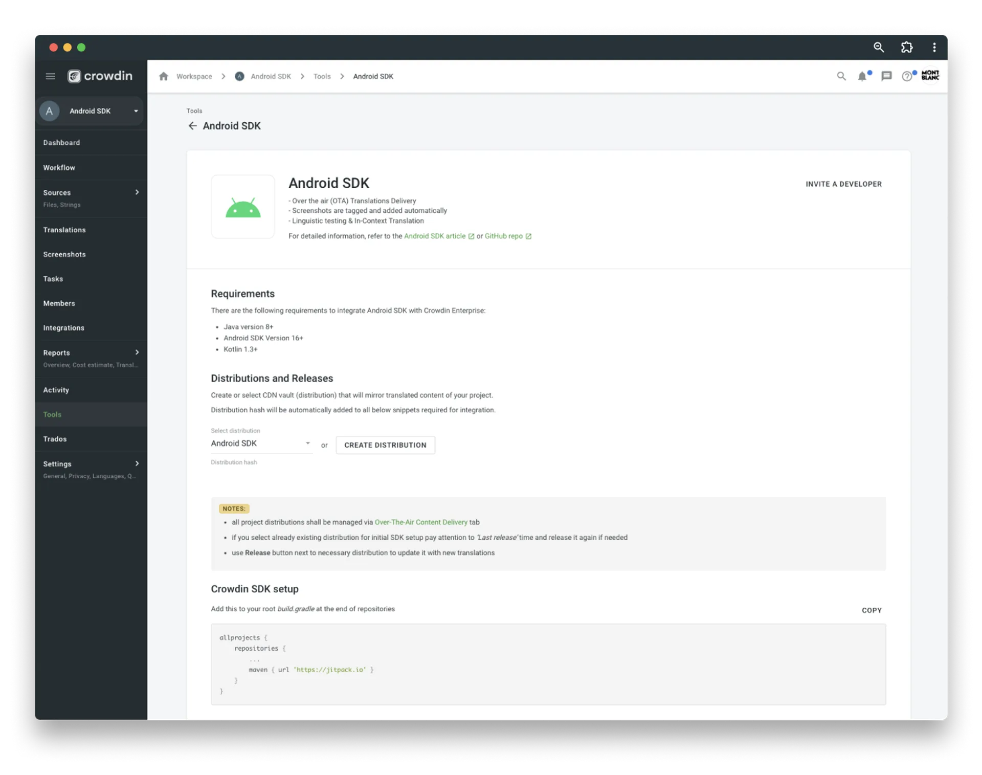Click the project avatar in breadcrumb
982x775 pixels.
(239, 76)
